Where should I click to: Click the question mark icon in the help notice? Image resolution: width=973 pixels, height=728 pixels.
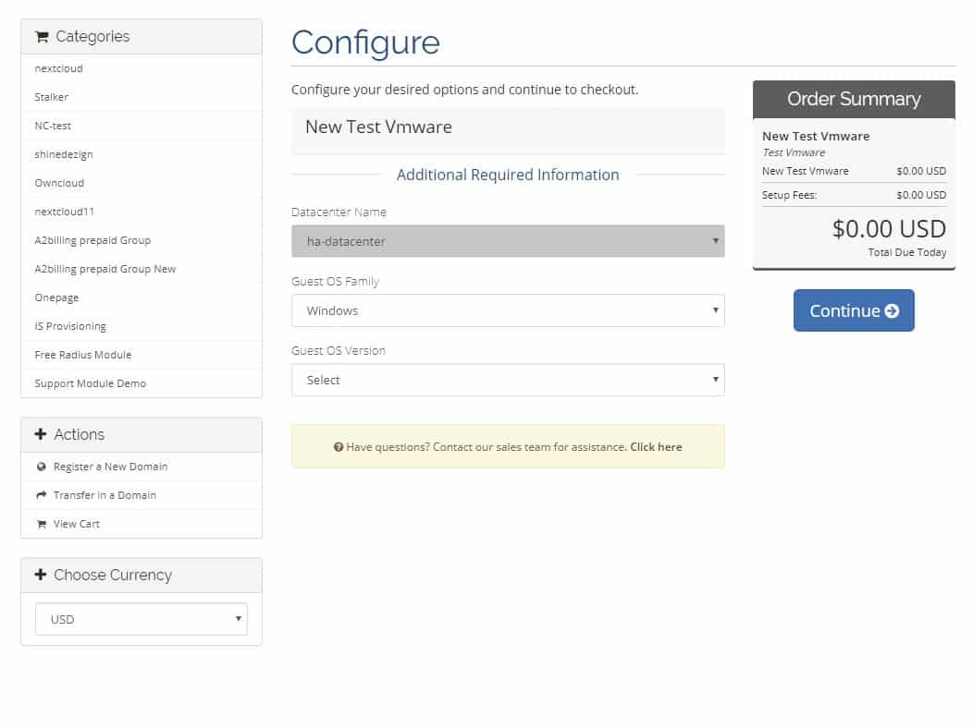click(339, 447)
